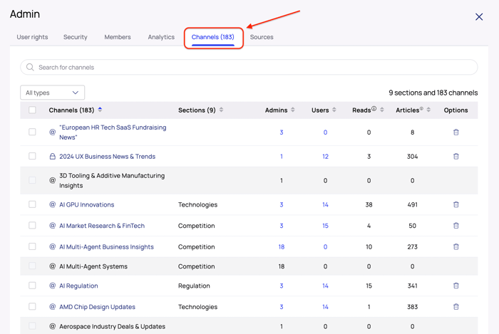Delete the AI Regulation channel

click(x=456, y=286)
